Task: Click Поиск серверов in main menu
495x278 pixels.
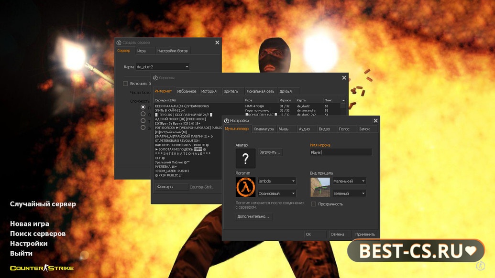Action: pos(38,234)
